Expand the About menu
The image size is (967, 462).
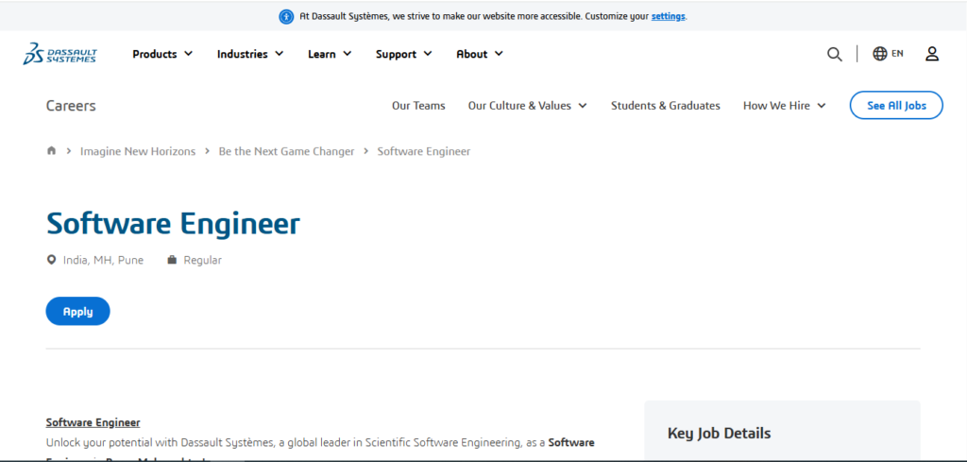(x=480, y=54)
